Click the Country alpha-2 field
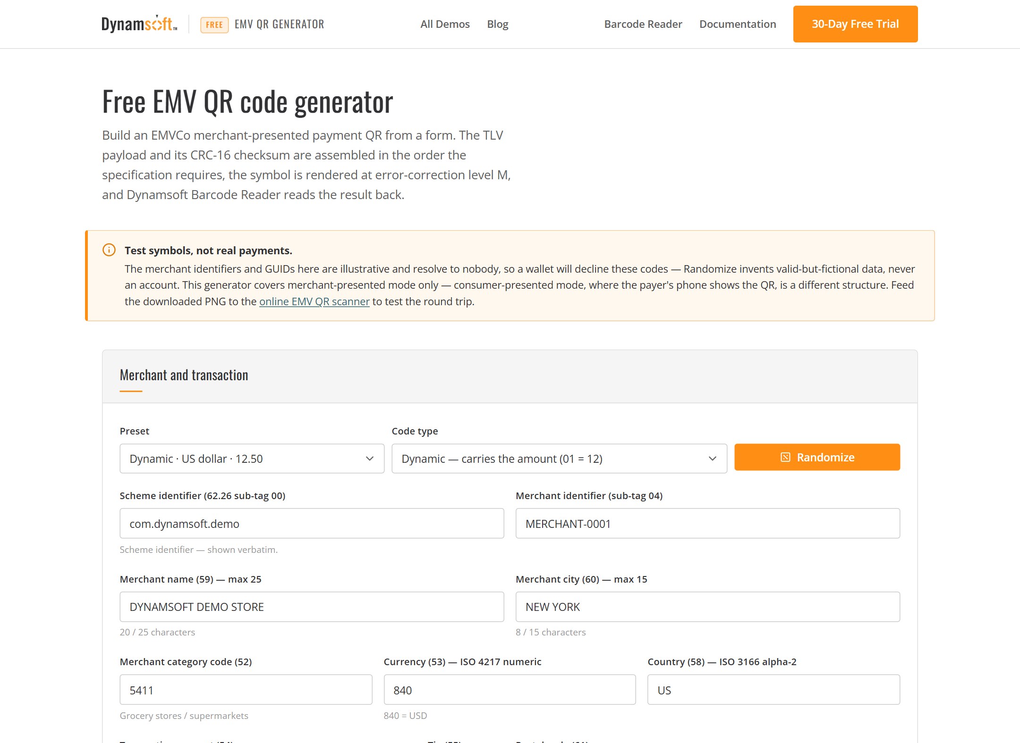The image size is (1020, 743). [x=773, y=690]
